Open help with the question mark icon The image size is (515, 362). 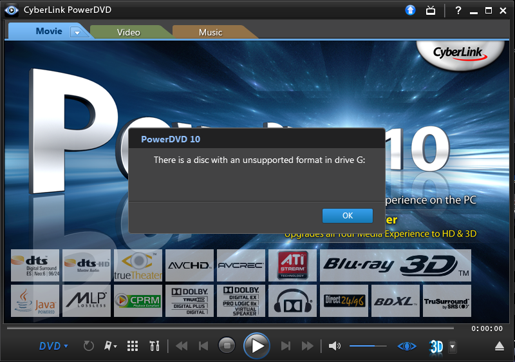tap(458, 10)
